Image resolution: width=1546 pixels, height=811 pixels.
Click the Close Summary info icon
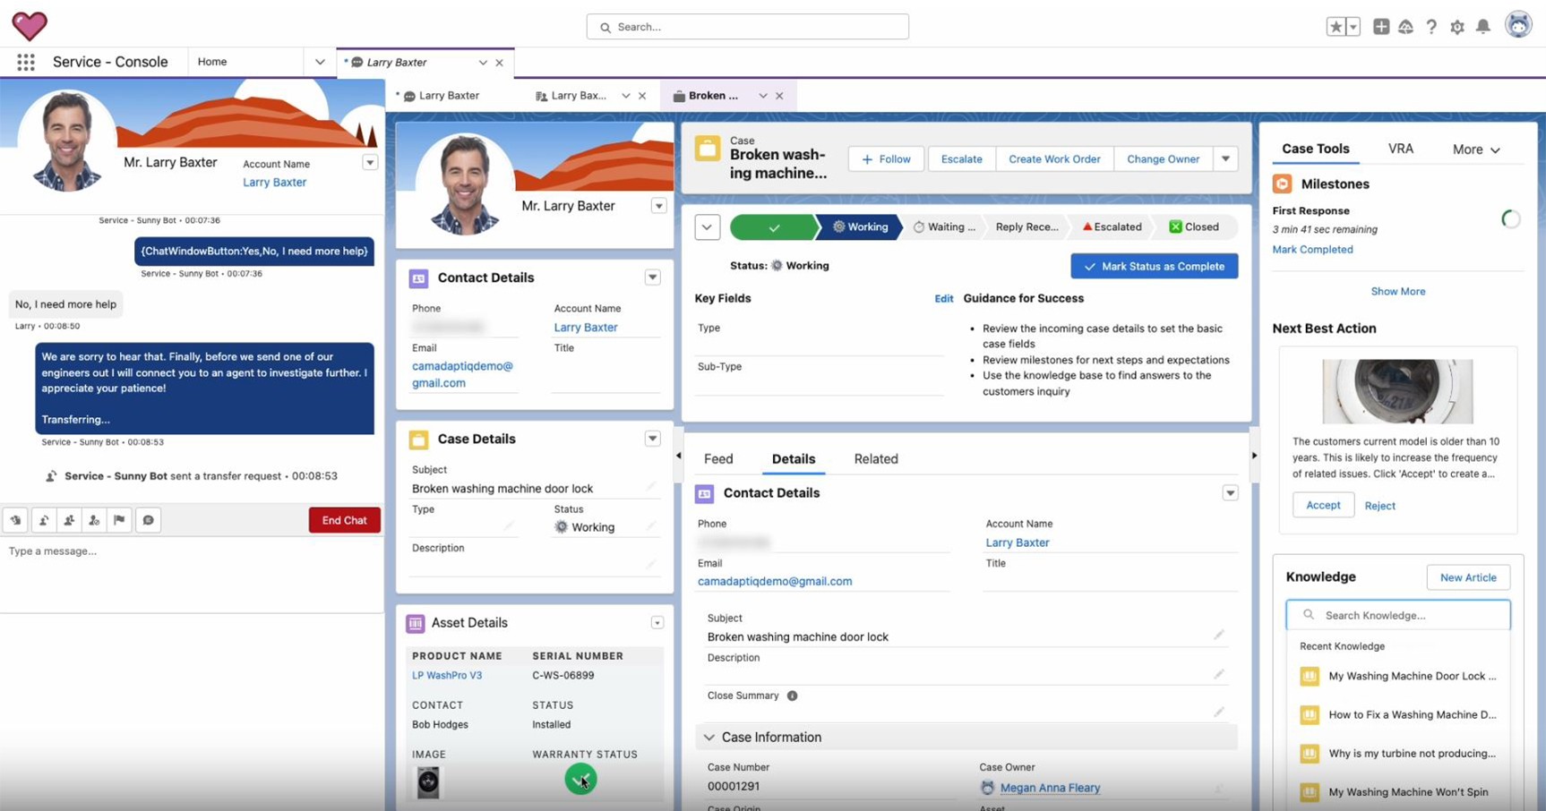(792, 696)
